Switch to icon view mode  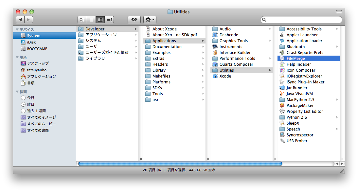82,20
